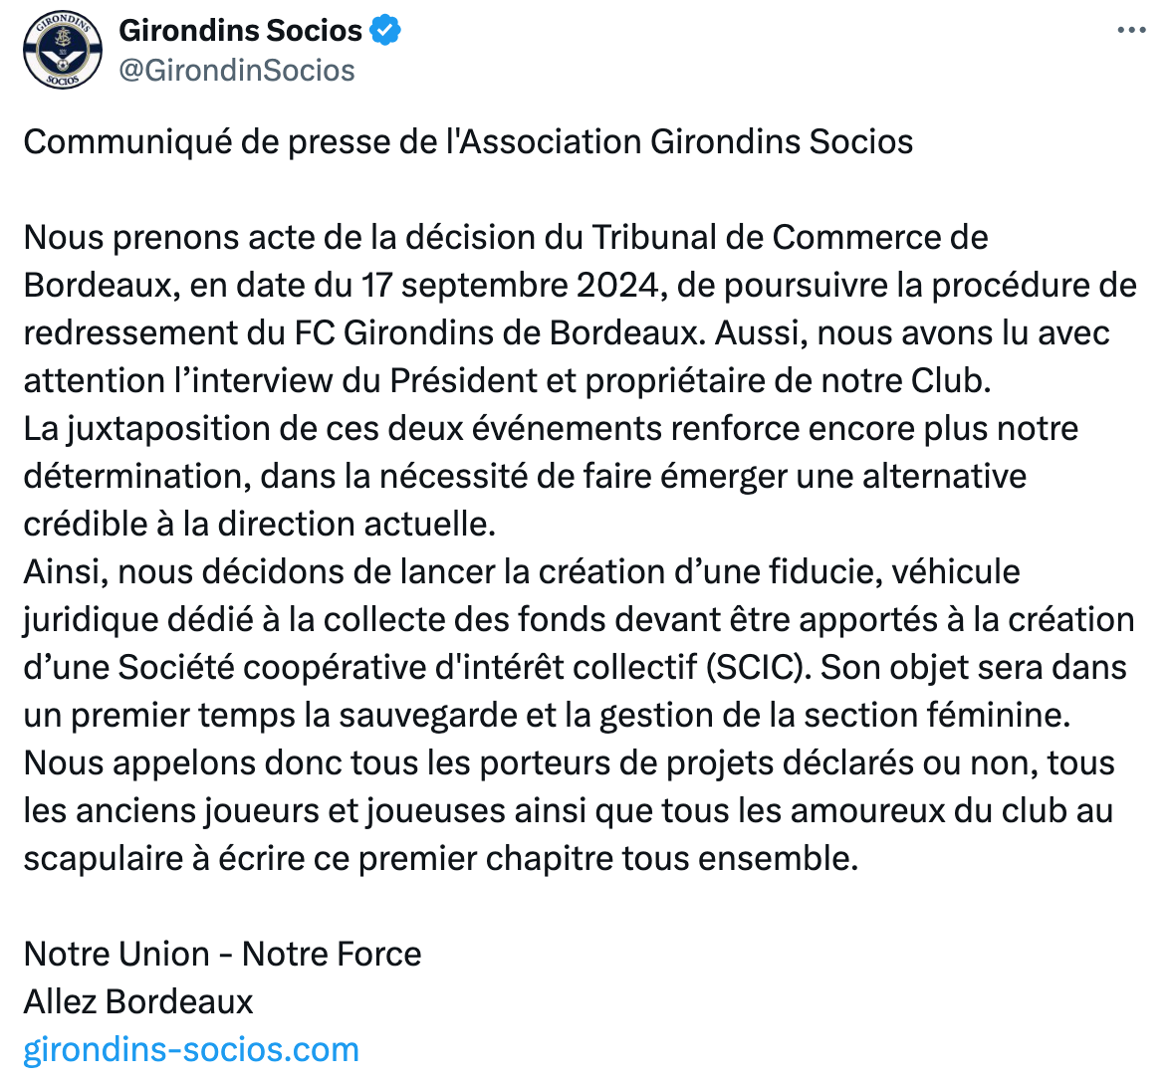Click the line "scapulaire à écrire ce premier chapitre"

point(441,858)
